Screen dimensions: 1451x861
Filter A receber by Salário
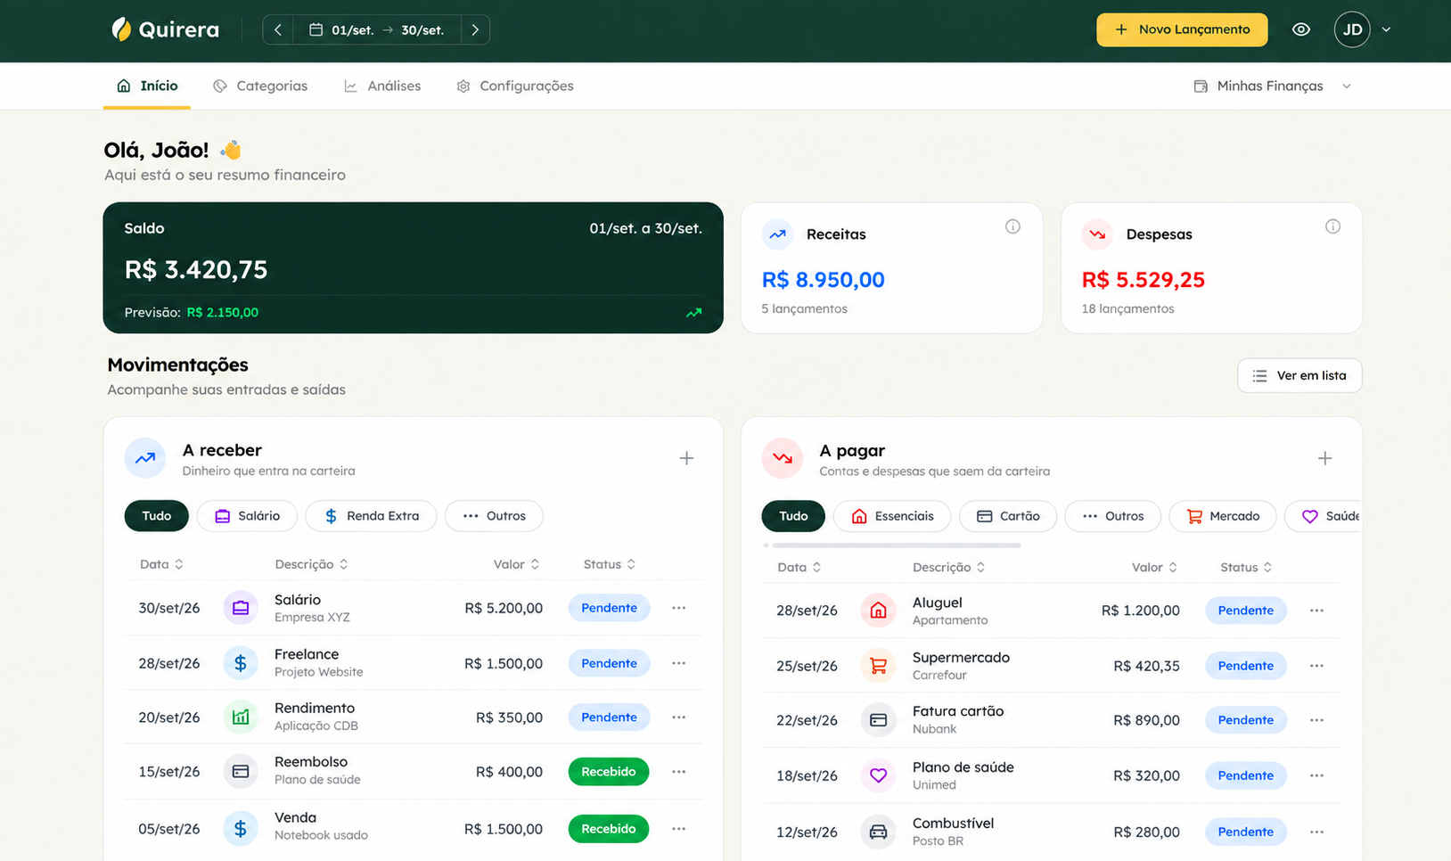[247, 516]
